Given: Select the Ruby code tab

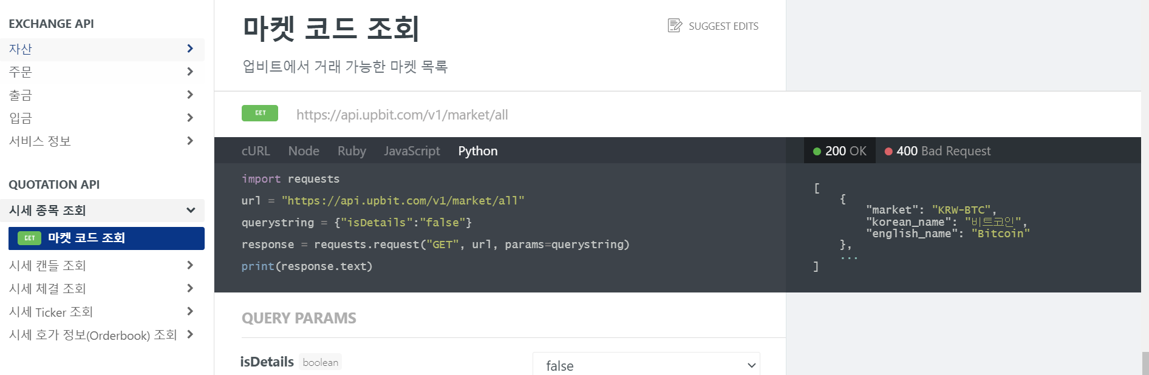Looking at the screenshot, I should click(352, 151).
